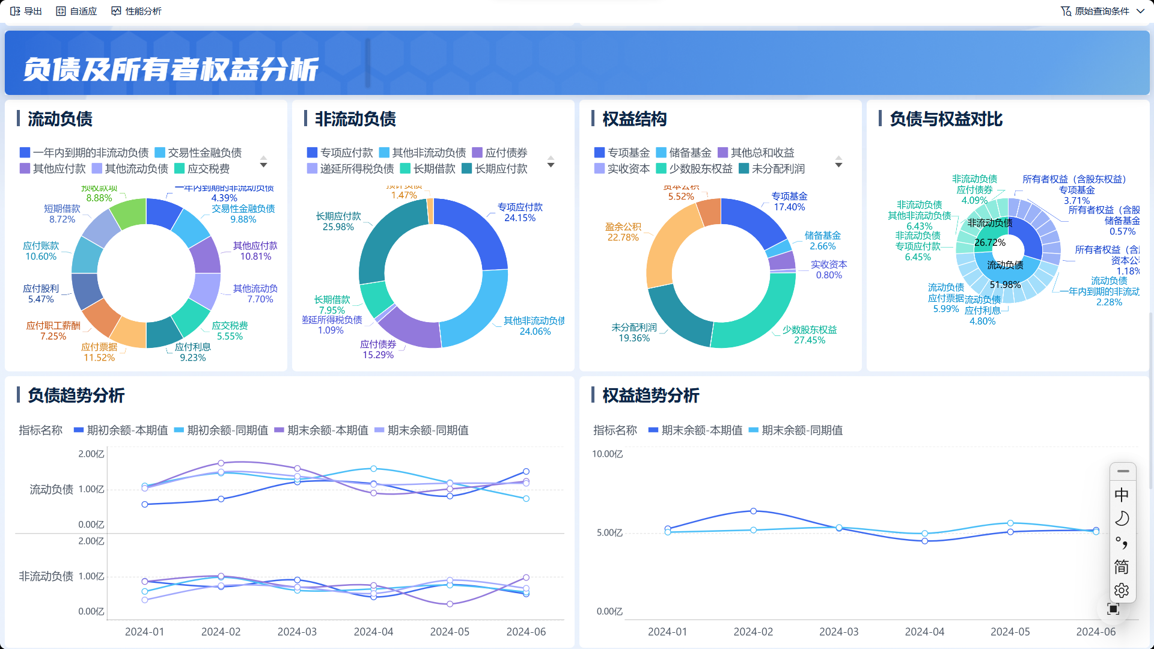Switch IME 中 Chinese mode icon
Image resolution: width=1154 pixels, height=649 pixels.
pos(1122,495)
